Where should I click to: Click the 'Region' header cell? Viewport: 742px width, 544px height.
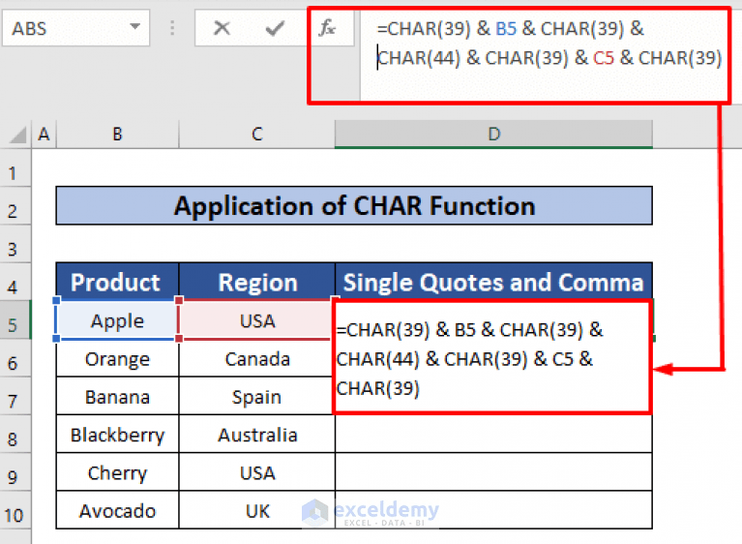pyautogui.click(x=257, y=283)
